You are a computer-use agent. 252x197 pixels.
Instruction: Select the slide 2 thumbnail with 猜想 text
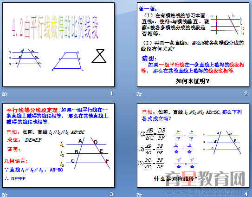193,45
